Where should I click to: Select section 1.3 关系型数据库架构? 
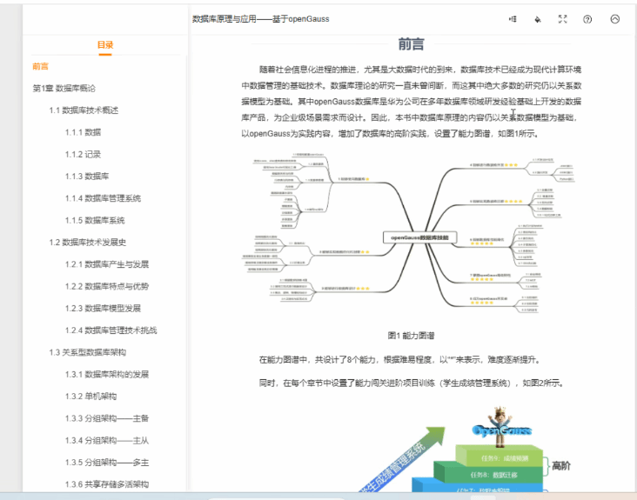(x=88, y=352)
